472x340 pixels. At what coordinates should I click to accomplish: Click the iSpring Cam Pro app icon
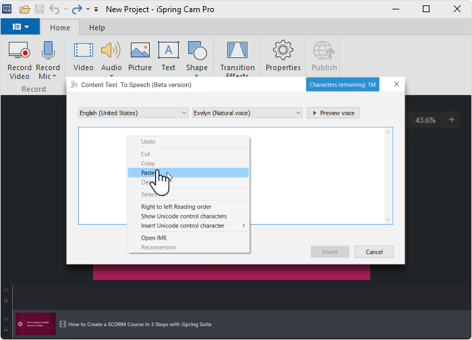(x=7, y=9)
